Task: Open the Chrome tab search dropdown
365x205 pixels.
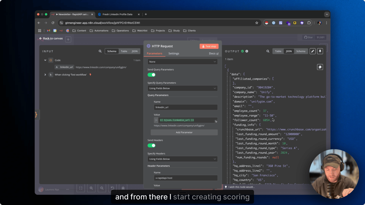Action: pyautogui.click(x=327, y=14)
